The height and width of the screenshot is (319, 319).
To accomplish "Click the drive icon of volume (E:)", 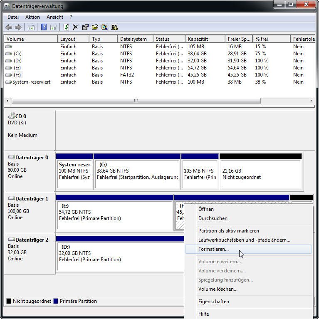I will 8,68.
